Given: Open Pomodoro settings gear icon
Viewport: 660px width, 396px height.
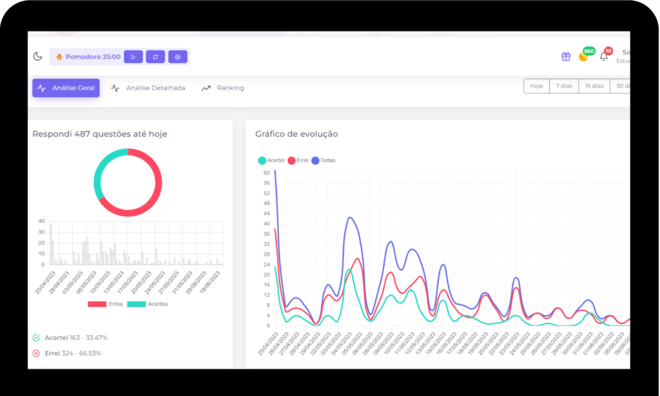Looking at the screenshot, I should click(178, 57).
